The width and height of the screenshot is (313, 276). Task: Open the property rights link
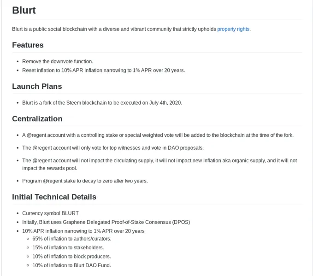[233, 29]
